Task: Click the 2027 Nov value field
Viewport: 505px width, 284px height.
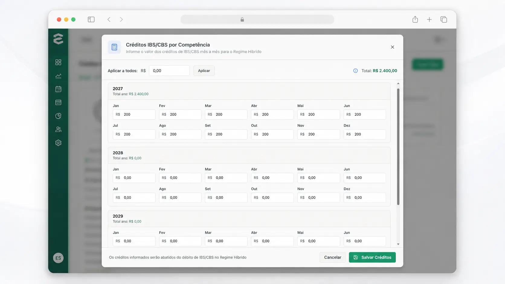Action: pyautogui.click(x=319, y=134)
